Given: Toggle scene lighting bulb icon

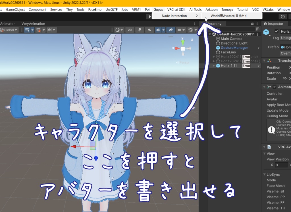Looking at the screenshot, I should click(x=140, y=30).
